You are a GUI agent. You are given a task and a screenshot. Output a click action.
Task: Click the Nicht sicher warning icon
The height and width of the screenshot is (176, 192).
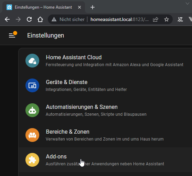pyautogui.click(x=54, y=19)
